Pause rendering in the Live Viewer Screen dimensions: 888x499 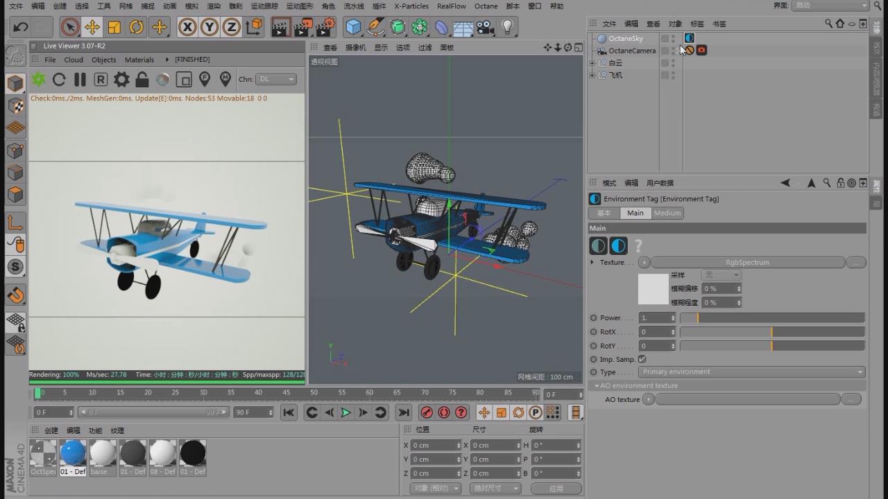pos(80,80)
